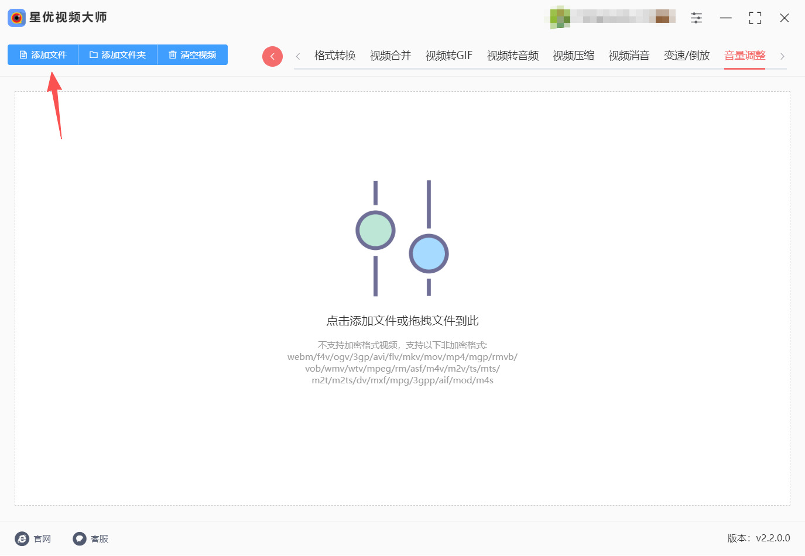Close the application window
Viewport: 805px width, 556px height.
785,18
